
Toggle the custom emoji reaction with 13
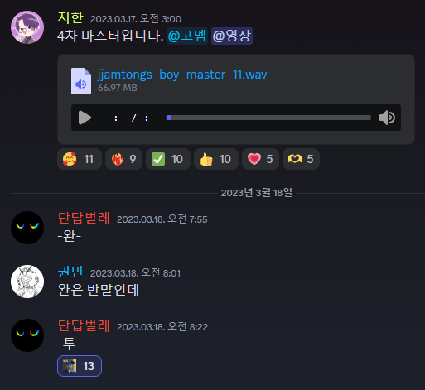click(x=80, y=366)
